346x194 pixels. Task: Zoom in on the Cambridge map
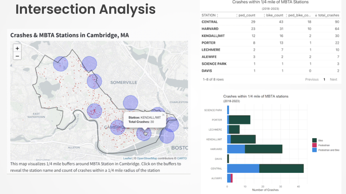tap(17, 48)
